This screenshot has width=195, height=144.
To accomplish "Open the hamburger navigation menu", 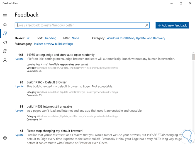I will click(5, 15).
